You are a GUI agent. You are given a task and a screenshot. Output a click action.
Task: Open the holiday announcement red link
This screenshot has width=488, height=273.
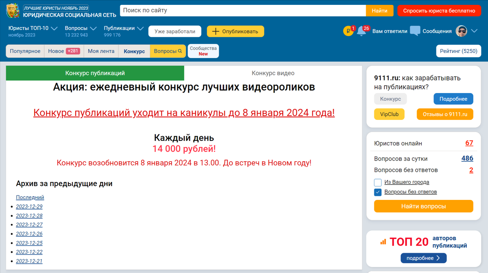click(x=184, y=113)
